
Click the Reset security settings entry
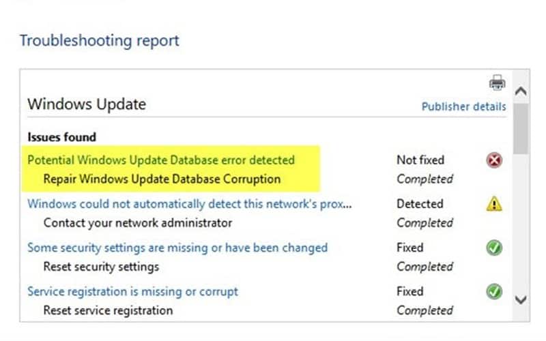click(x=101, y=267)
